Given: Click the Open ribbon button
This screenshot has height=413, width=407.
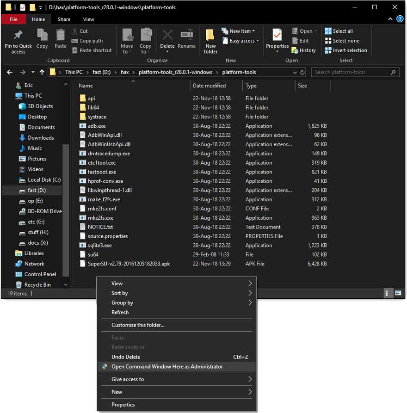Looking at the screenshot, I should click(304, 31).
